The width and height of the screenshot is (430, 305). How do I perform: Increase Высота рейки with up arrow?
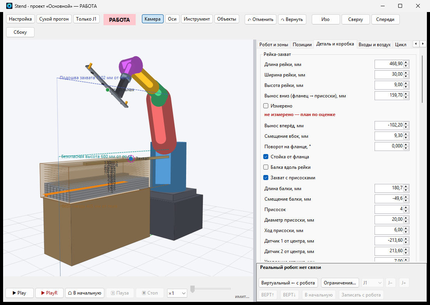click(406, 83)
